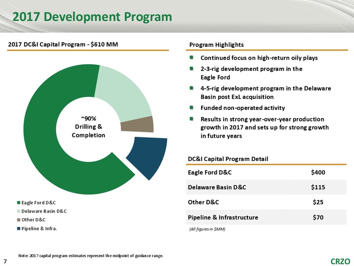The width and height of the screenshot is (354, 266).
Task: Click the CRZO ticker logo
Action: click(x=340, y=261)
